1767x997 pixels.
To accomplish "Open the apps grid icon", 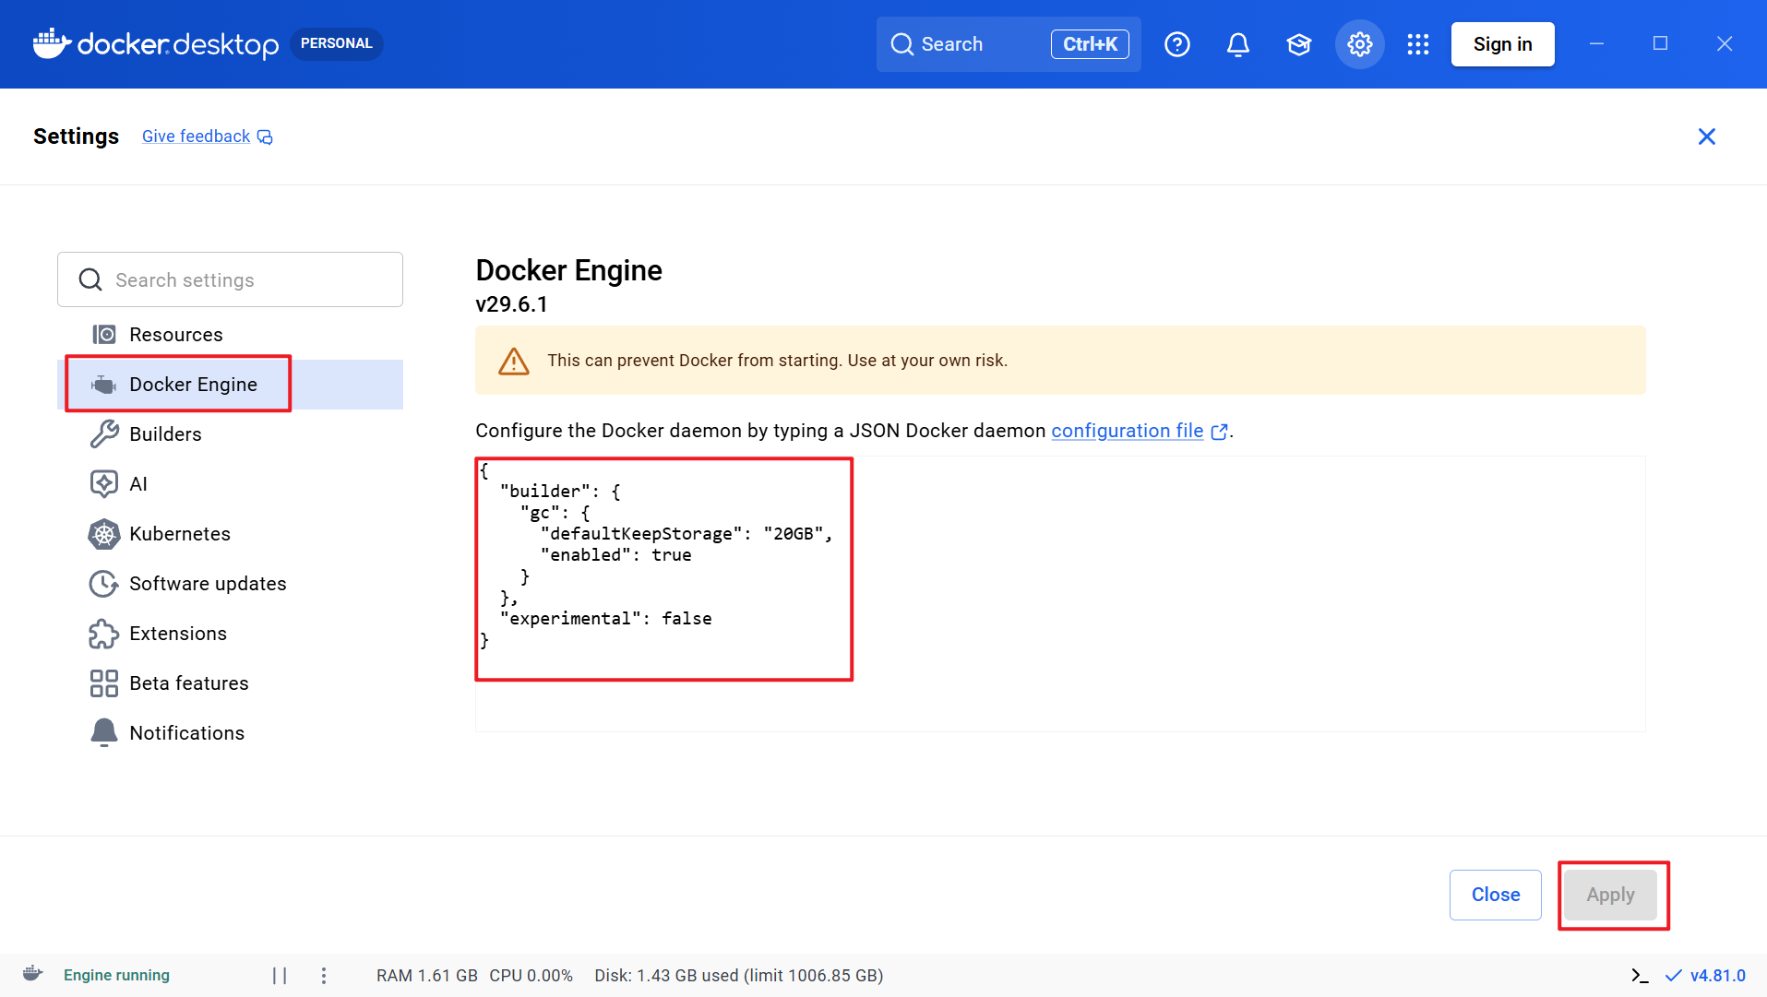I will [x=1418, y=44].
